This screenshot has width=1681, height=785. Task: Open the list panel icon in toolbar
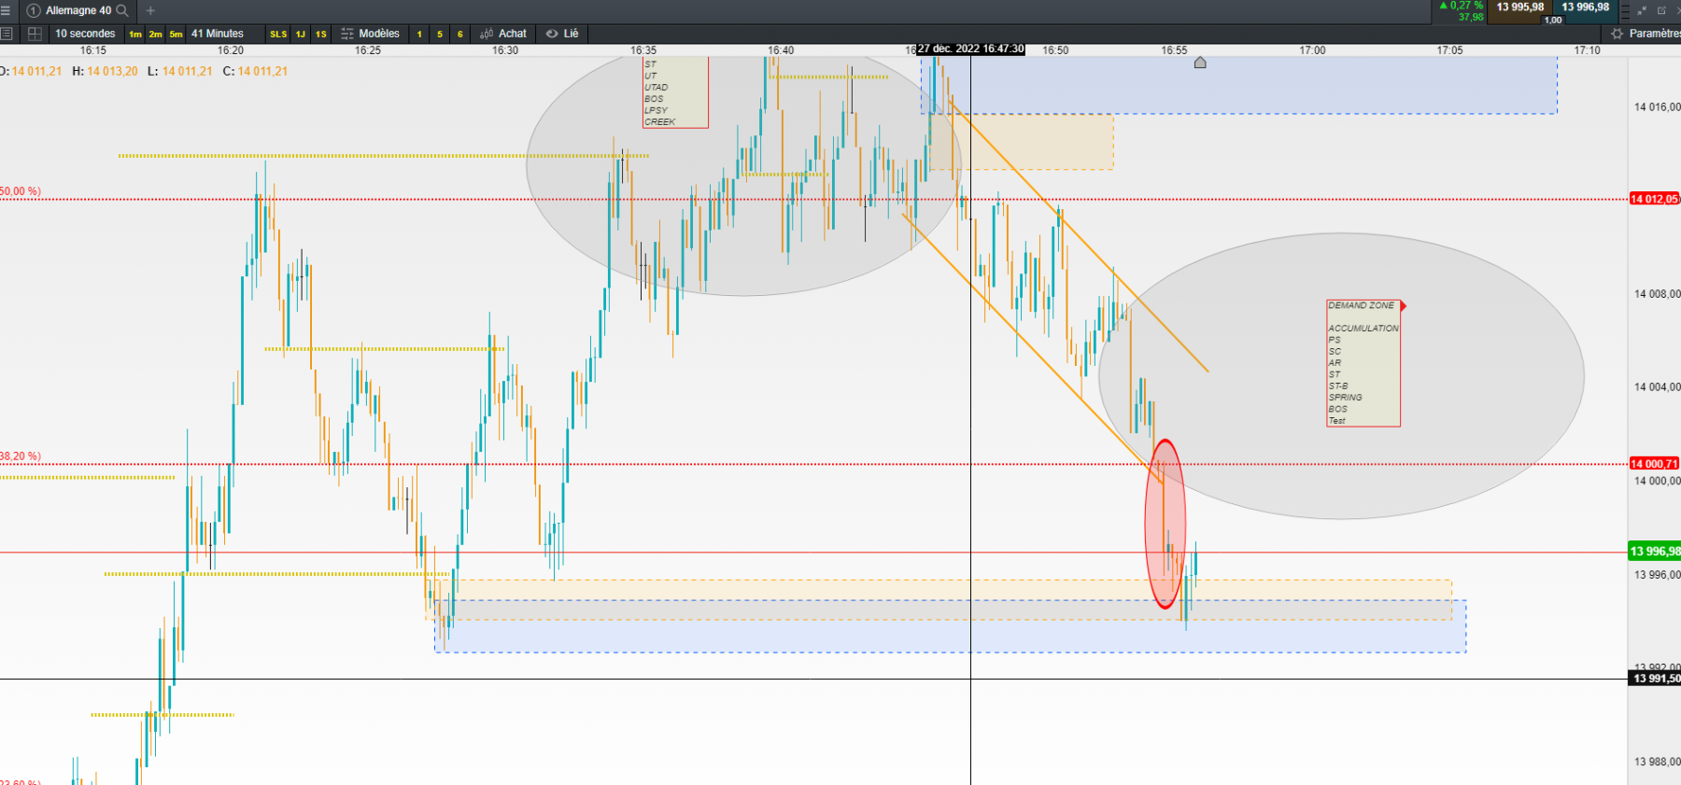coord(7,34)
